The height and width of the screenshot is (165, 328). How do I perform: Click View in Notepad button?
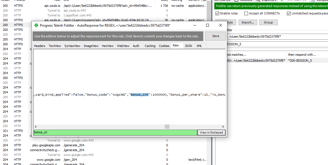point(211,132)
